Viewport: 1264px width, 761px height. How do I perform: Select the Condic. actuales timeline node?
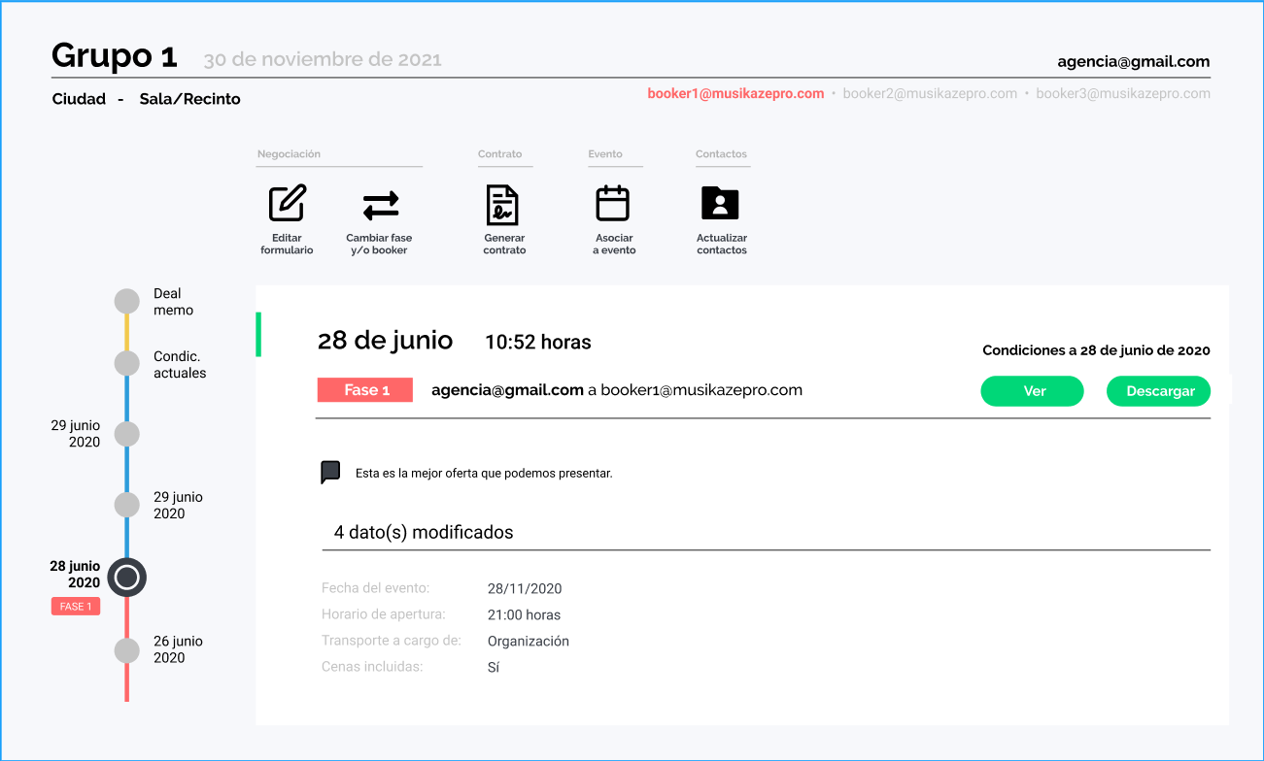(x=127, y=363)
